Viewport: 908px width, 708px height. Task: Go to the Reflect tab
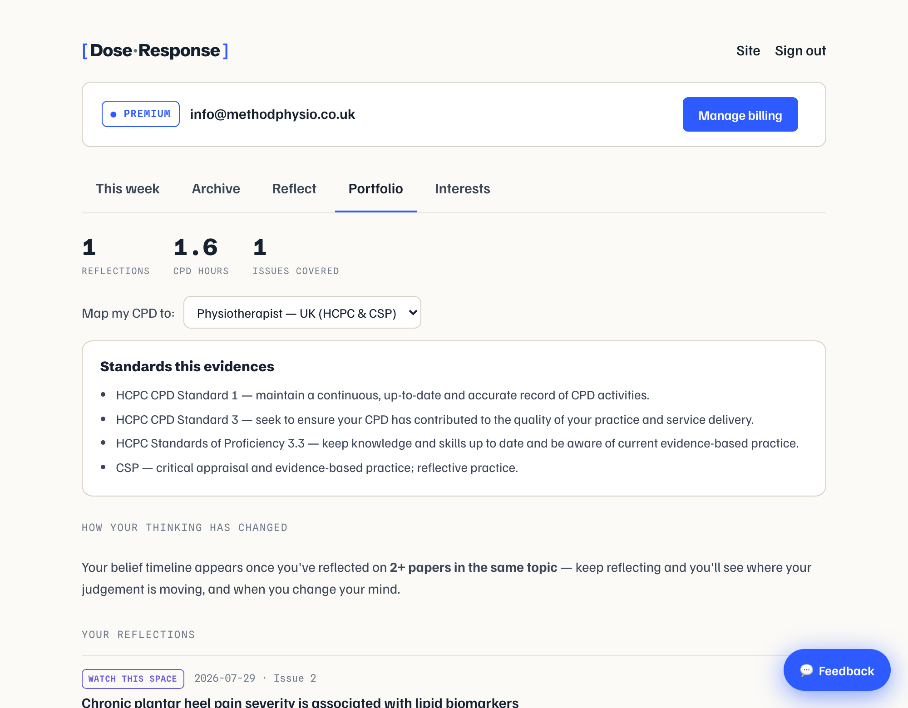pos(294,189)
